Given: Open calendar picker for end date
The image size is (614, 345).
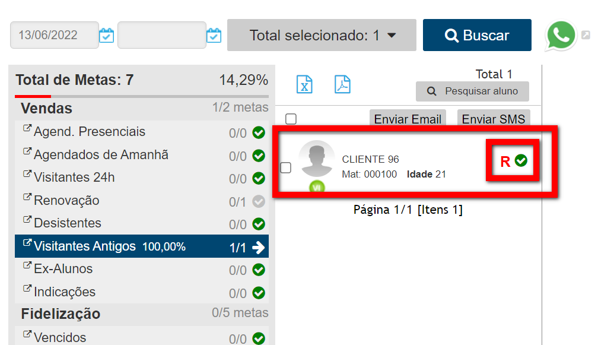Looking at the screenshot, I should click(x=214, y=36).
